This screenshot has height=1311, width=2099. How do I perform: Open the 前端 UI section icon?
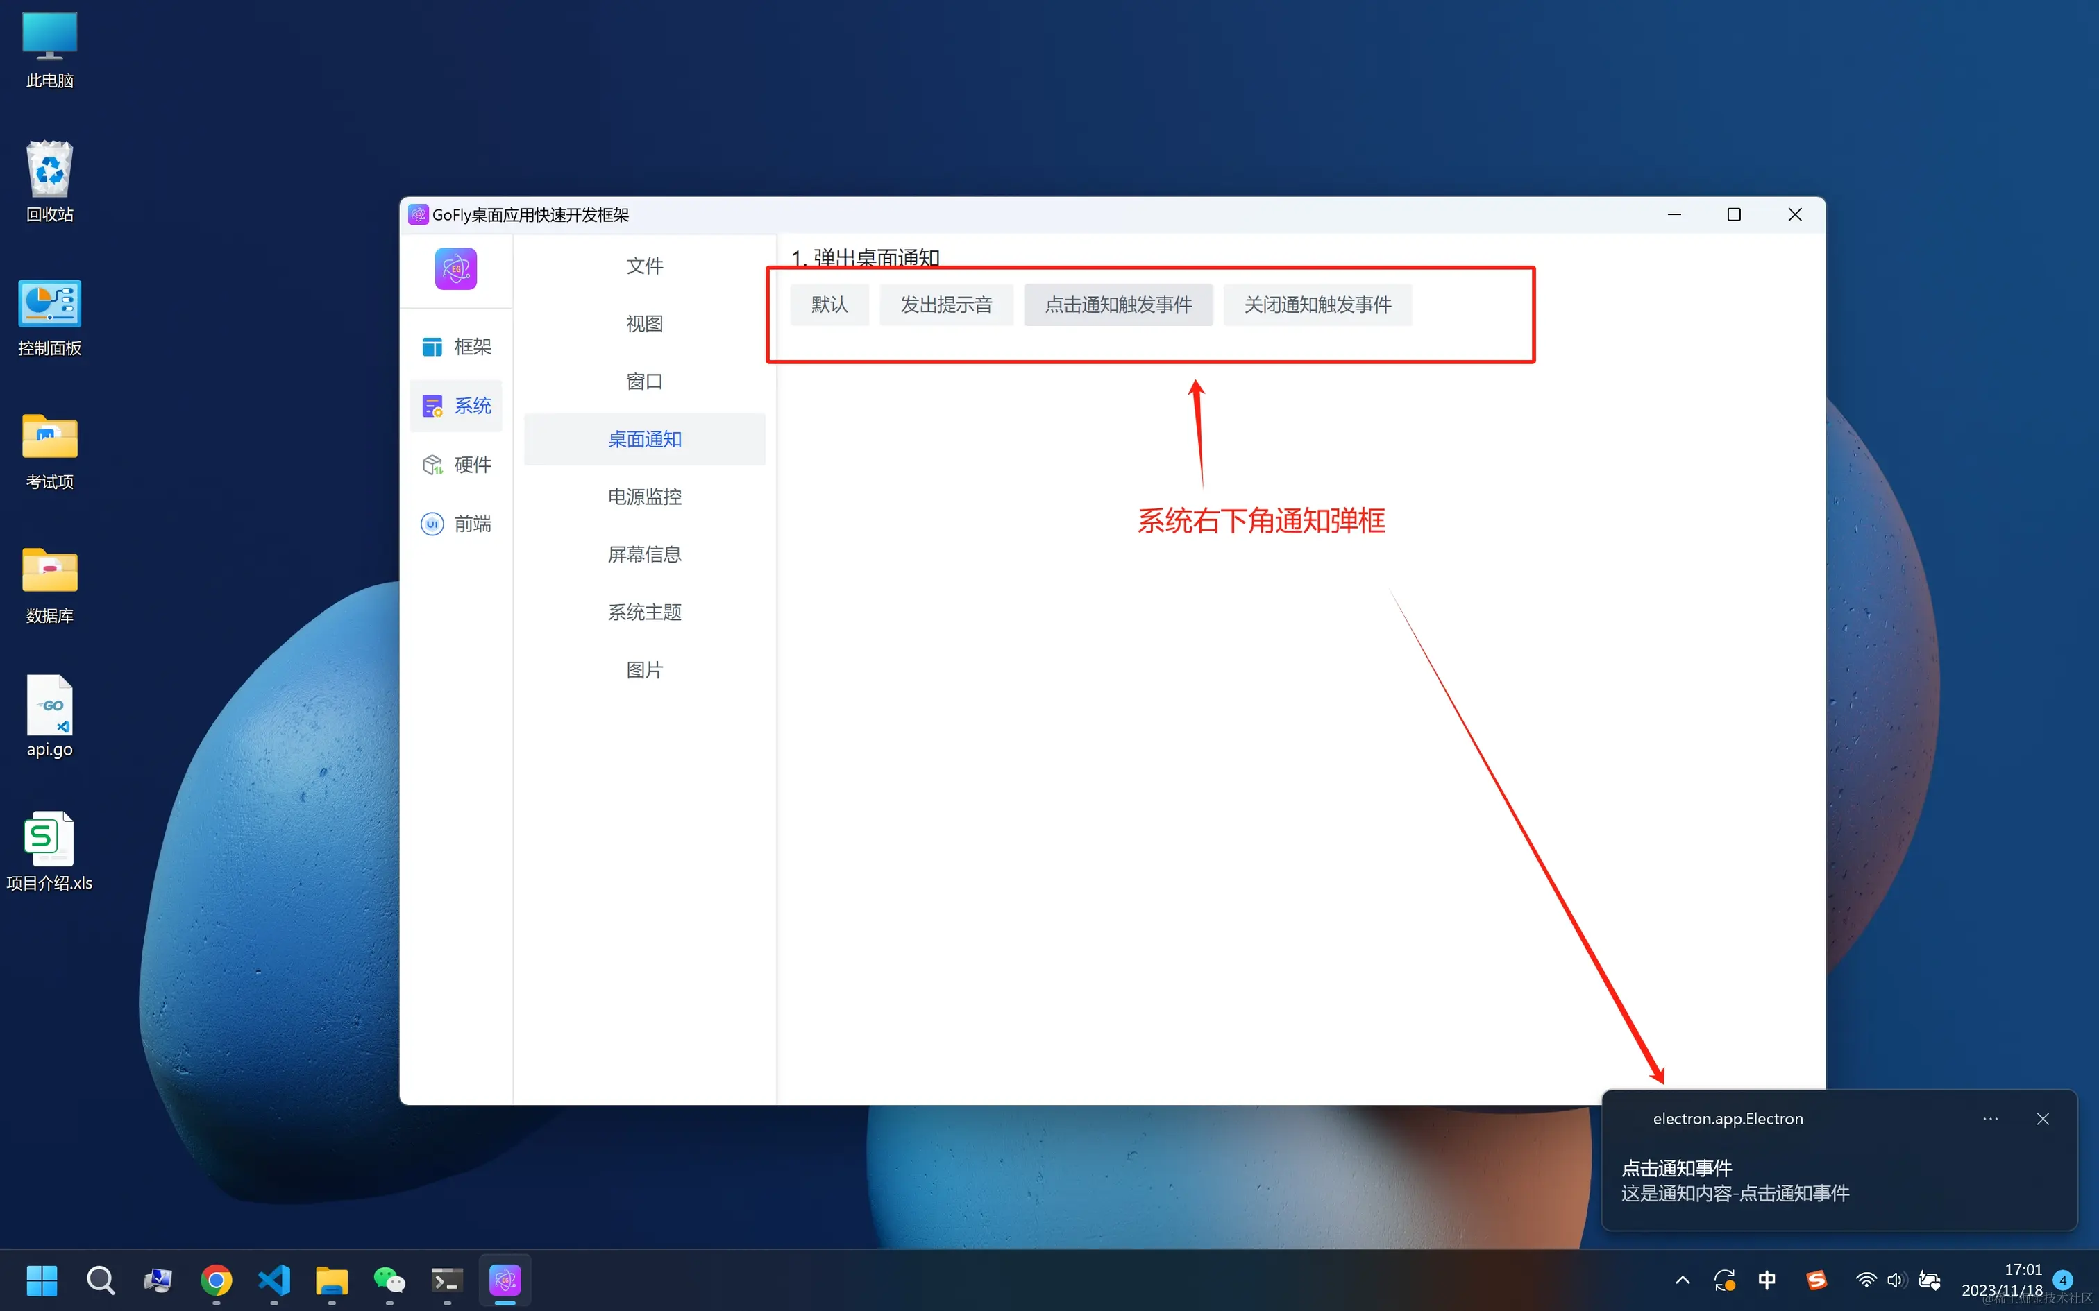[432, 524]
